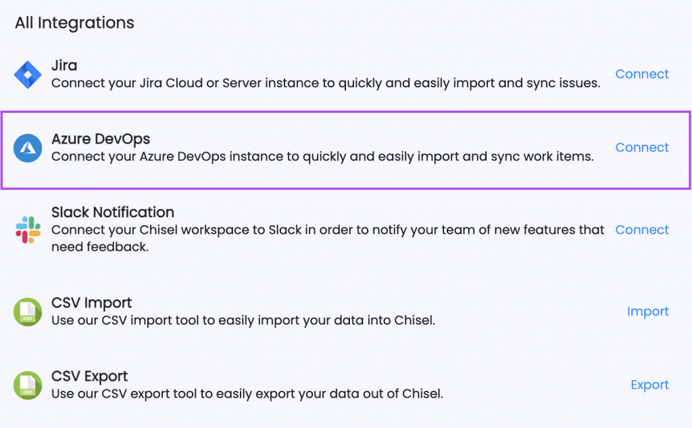Click the Slack logo icon
This screenshot has height=428, width=692.
28,230
